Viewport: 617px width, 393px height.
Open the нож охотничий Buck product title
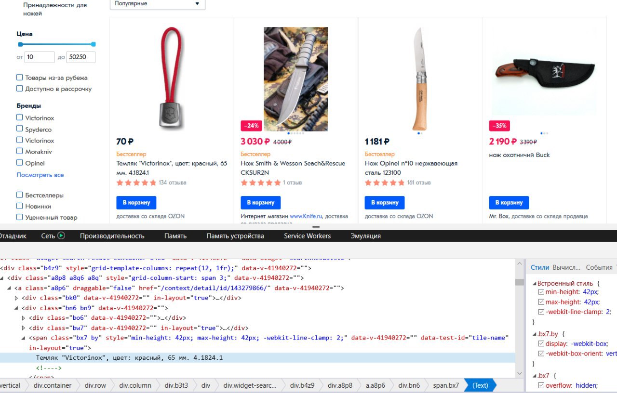point(519,155)
